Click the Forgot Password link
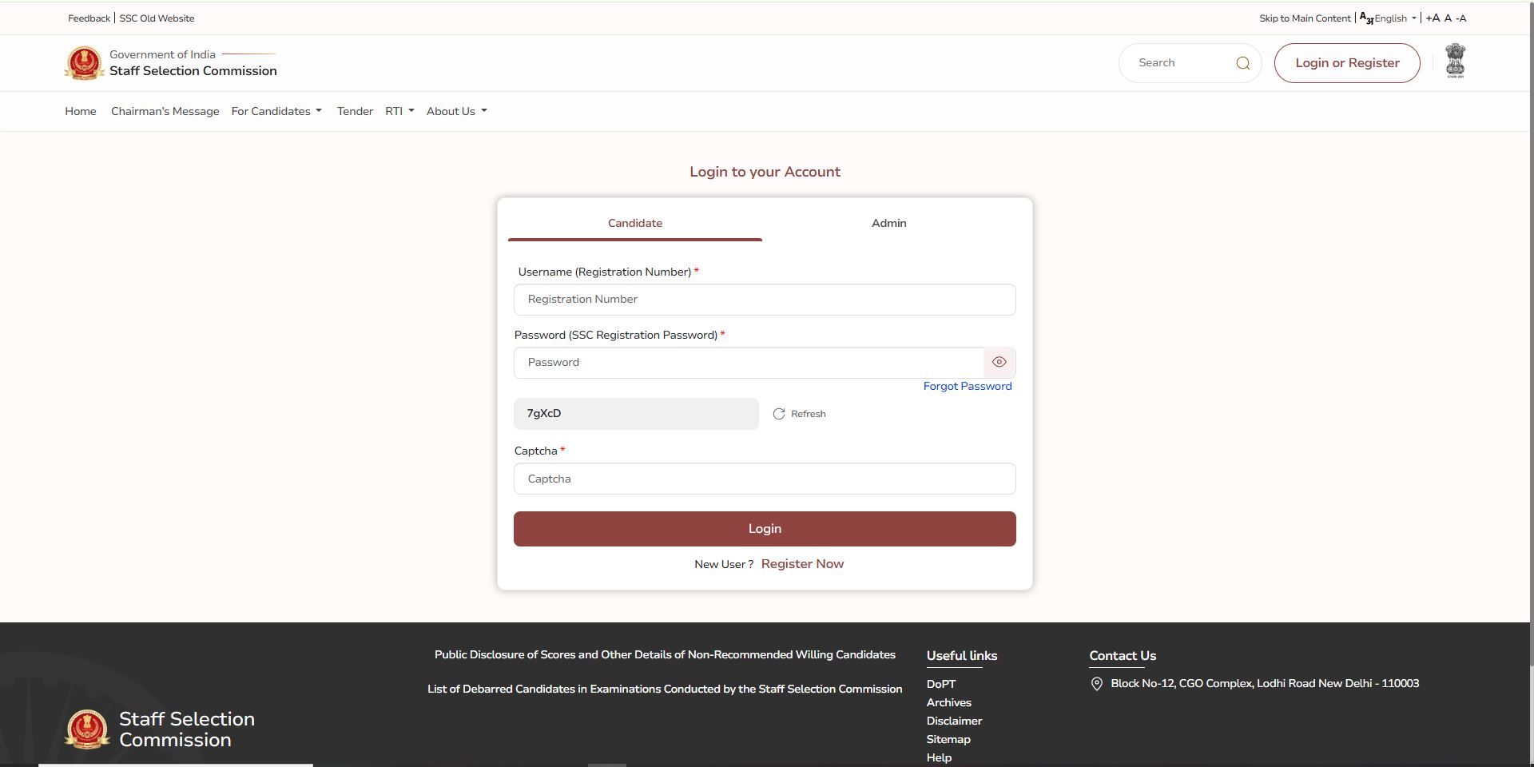The image size is (1534, 767). click(967, 387)
